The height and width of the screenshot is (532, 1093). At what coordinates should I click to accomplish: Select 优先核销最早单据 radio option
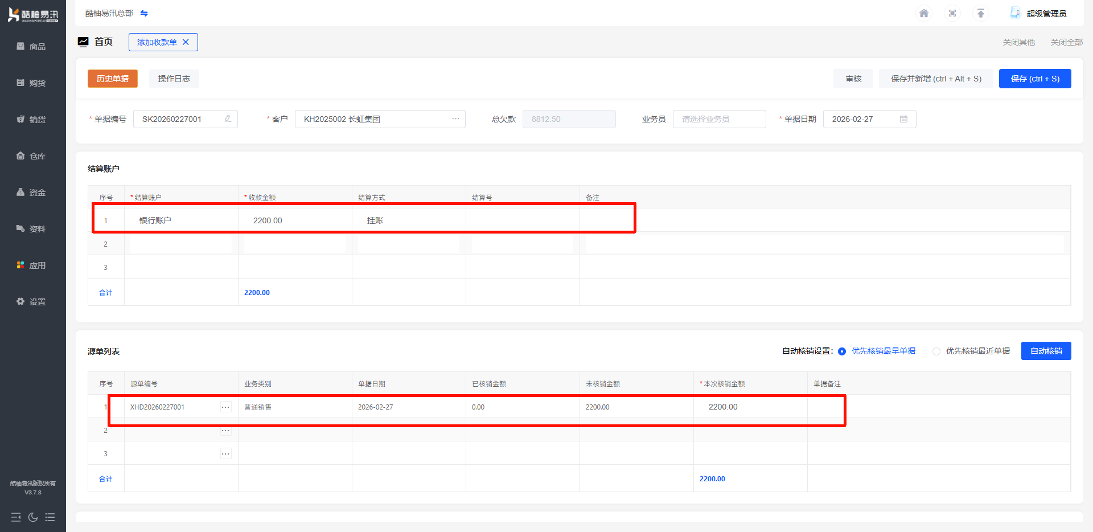842,351
